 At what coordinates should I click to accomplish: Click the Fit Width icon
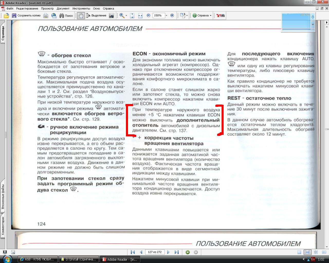140,16
